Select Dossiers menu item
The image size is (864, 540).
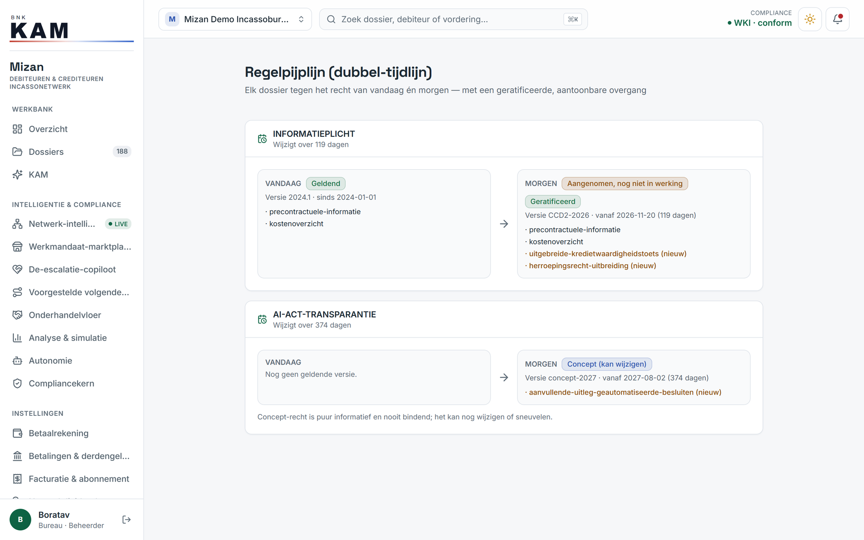pyautogui.click(x=72, y=152)
